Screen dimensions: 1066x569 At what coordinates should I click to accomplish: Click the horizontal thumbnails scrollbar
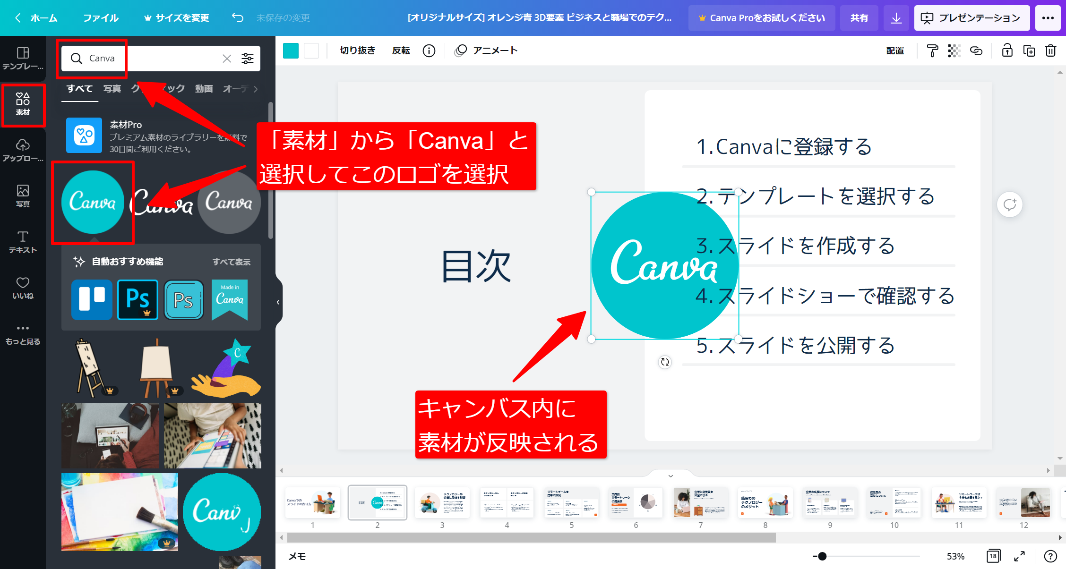click(x=531, y=537)
